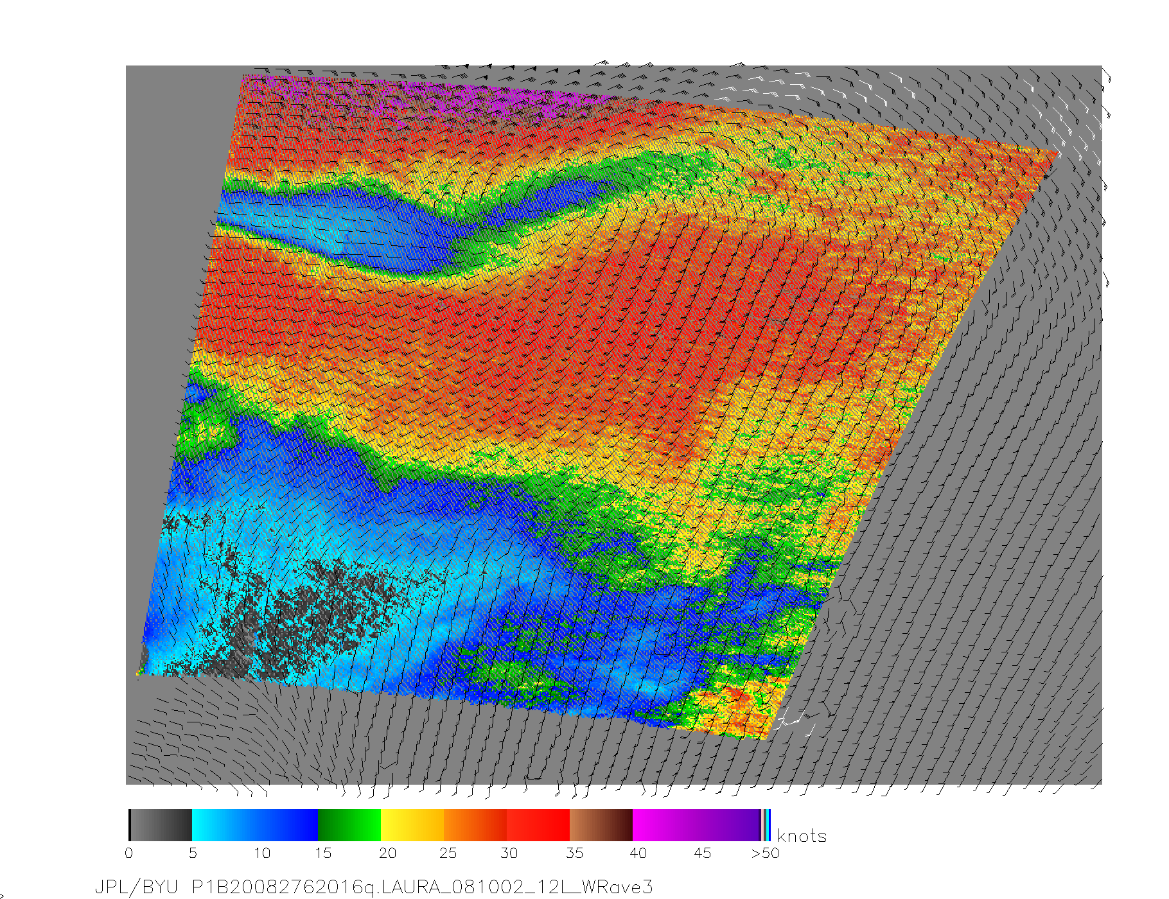
Task: Click the '>50' tick label under the colorbar
Action: 765,853
